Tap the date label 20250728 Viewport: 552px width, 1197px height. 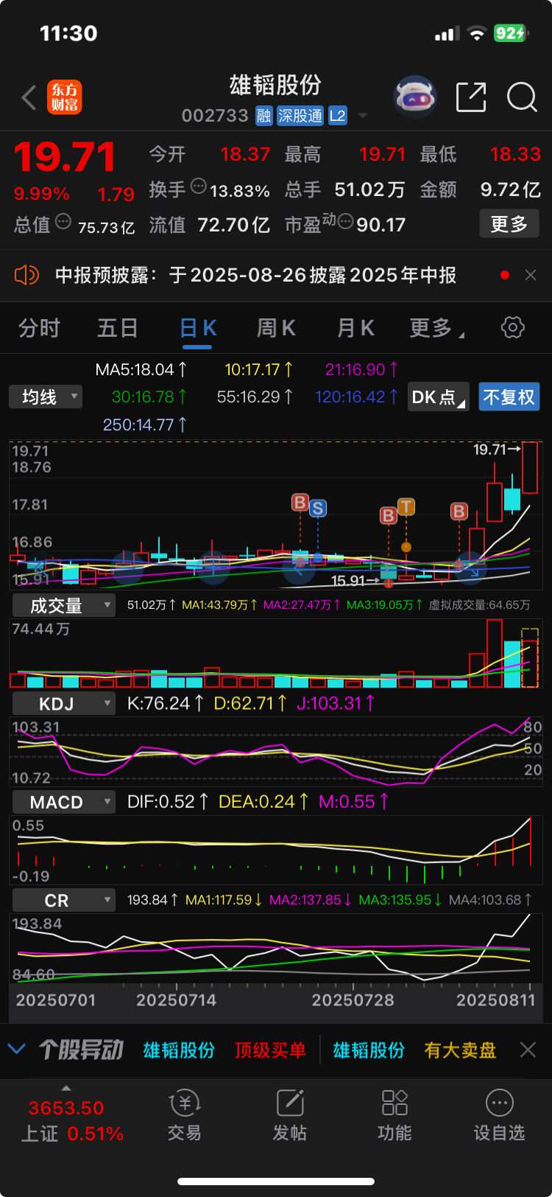(x=353, y=1000)
